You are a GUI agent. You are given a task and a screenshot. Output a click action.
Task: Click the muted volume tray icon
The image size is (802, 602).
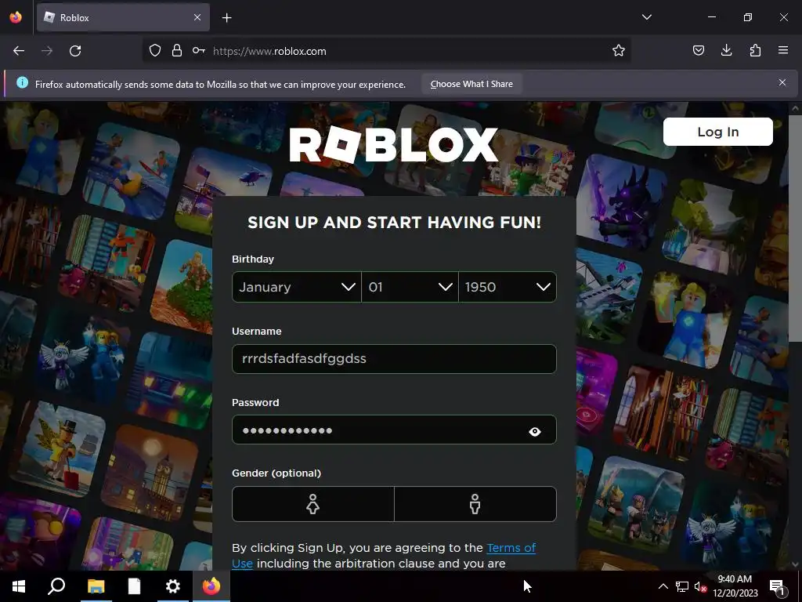click(701, 587)
